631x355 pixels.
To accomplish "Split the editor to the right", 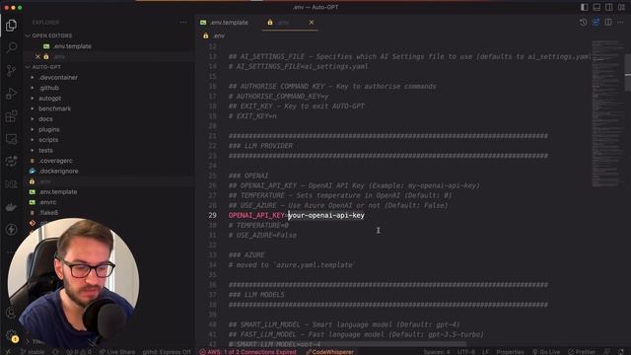I will pos(608,23).
